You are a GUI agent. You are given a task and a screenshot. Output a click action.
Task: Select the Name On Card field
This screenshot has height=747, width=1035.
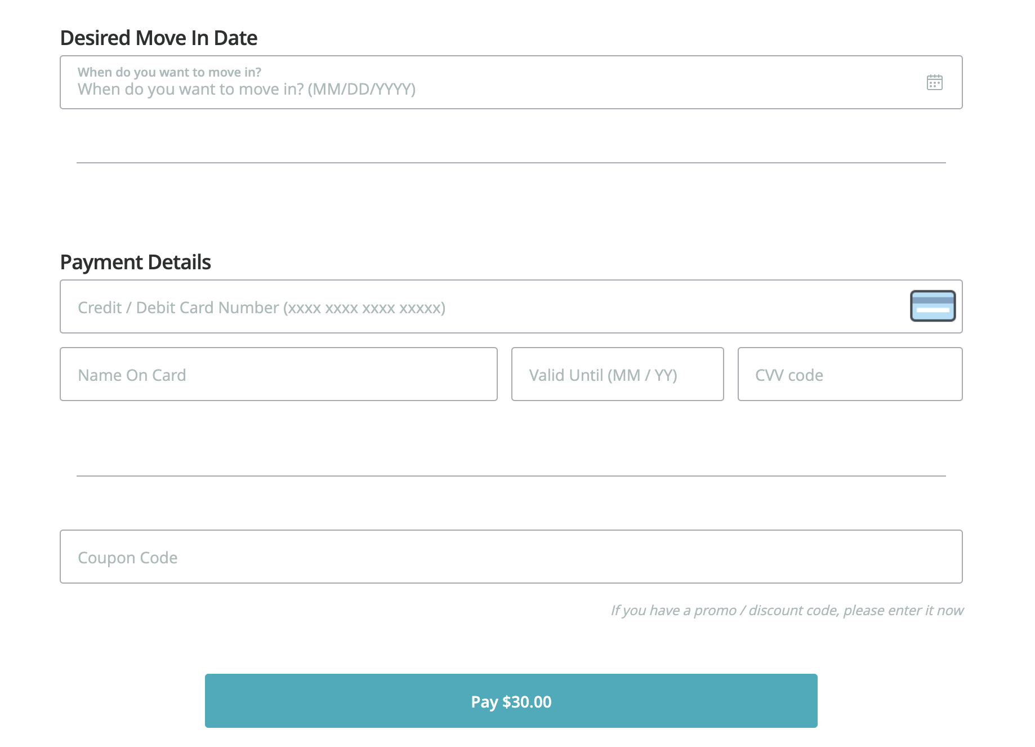(278, 375)
